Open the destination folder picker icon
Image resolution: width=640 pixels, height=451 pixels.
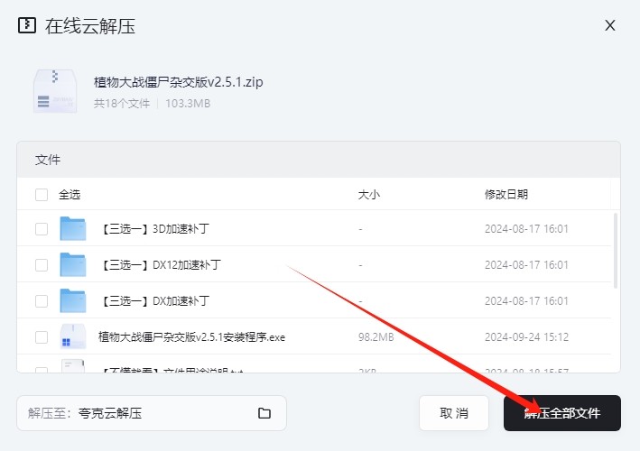tap(264, 413)
